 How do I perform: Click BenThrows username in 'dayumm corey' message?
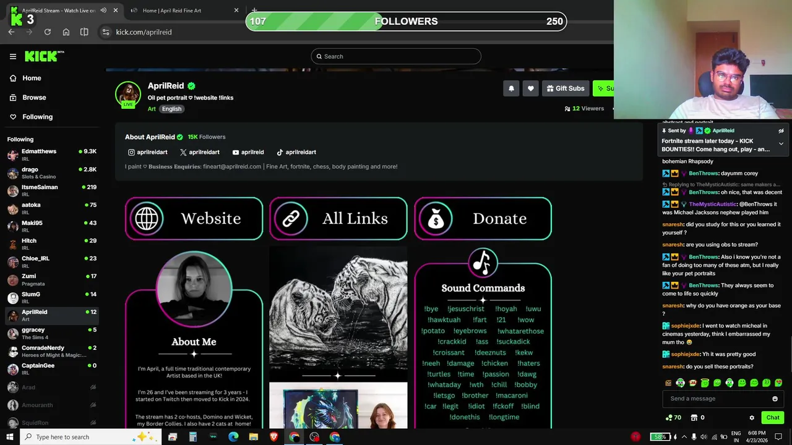(704, 174)
